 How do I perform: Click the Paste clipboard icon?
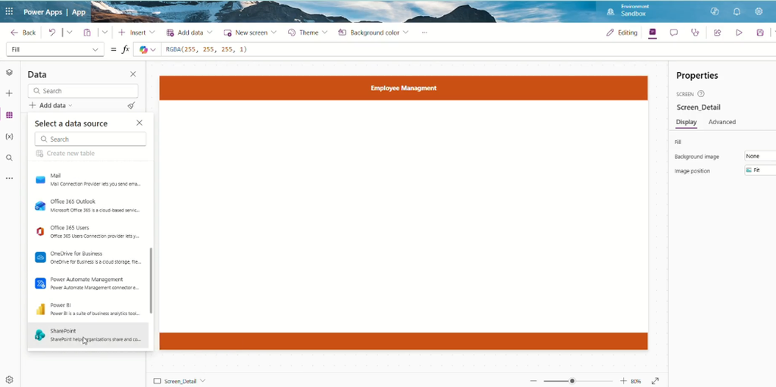(87, 33)
